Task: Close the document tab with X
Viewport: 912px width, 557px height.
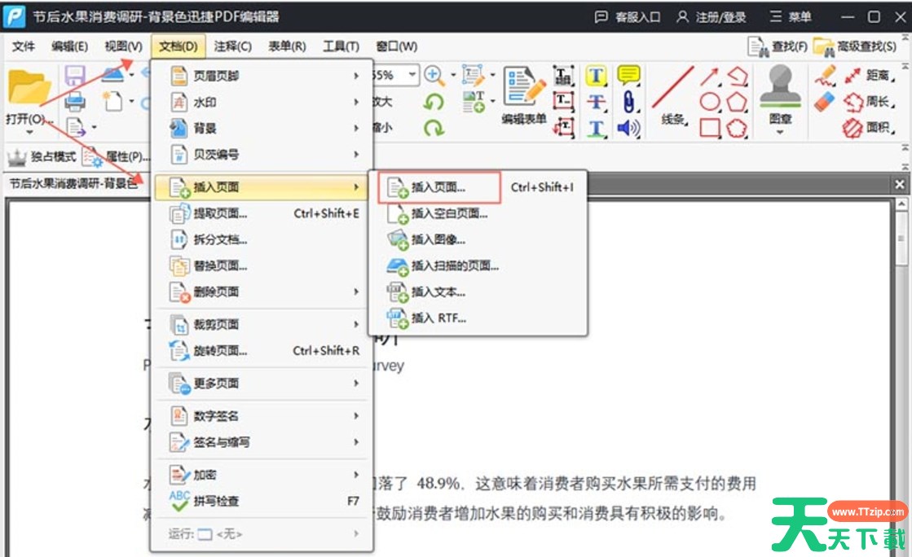Action: coord(899,184)
